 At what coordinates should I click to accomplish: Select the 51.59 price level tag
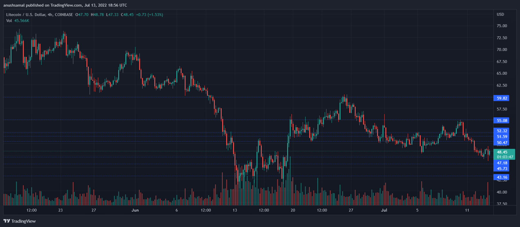[x=502, y=137]
